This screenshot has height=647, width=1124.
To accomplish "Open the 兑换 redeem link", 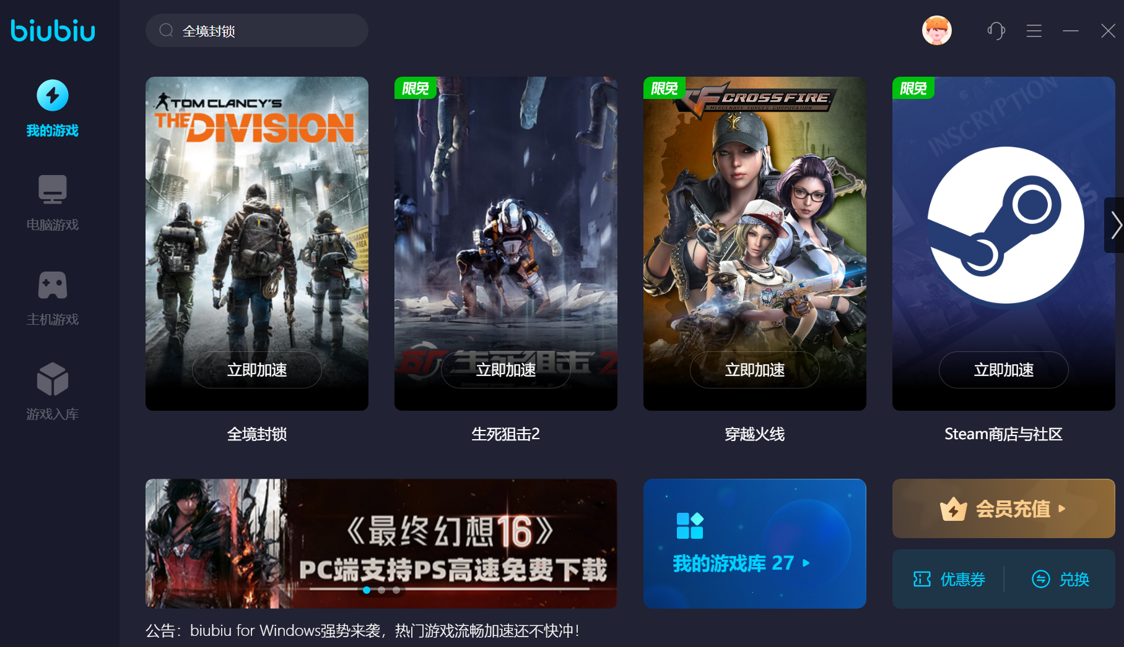I will coord(1060,580).
